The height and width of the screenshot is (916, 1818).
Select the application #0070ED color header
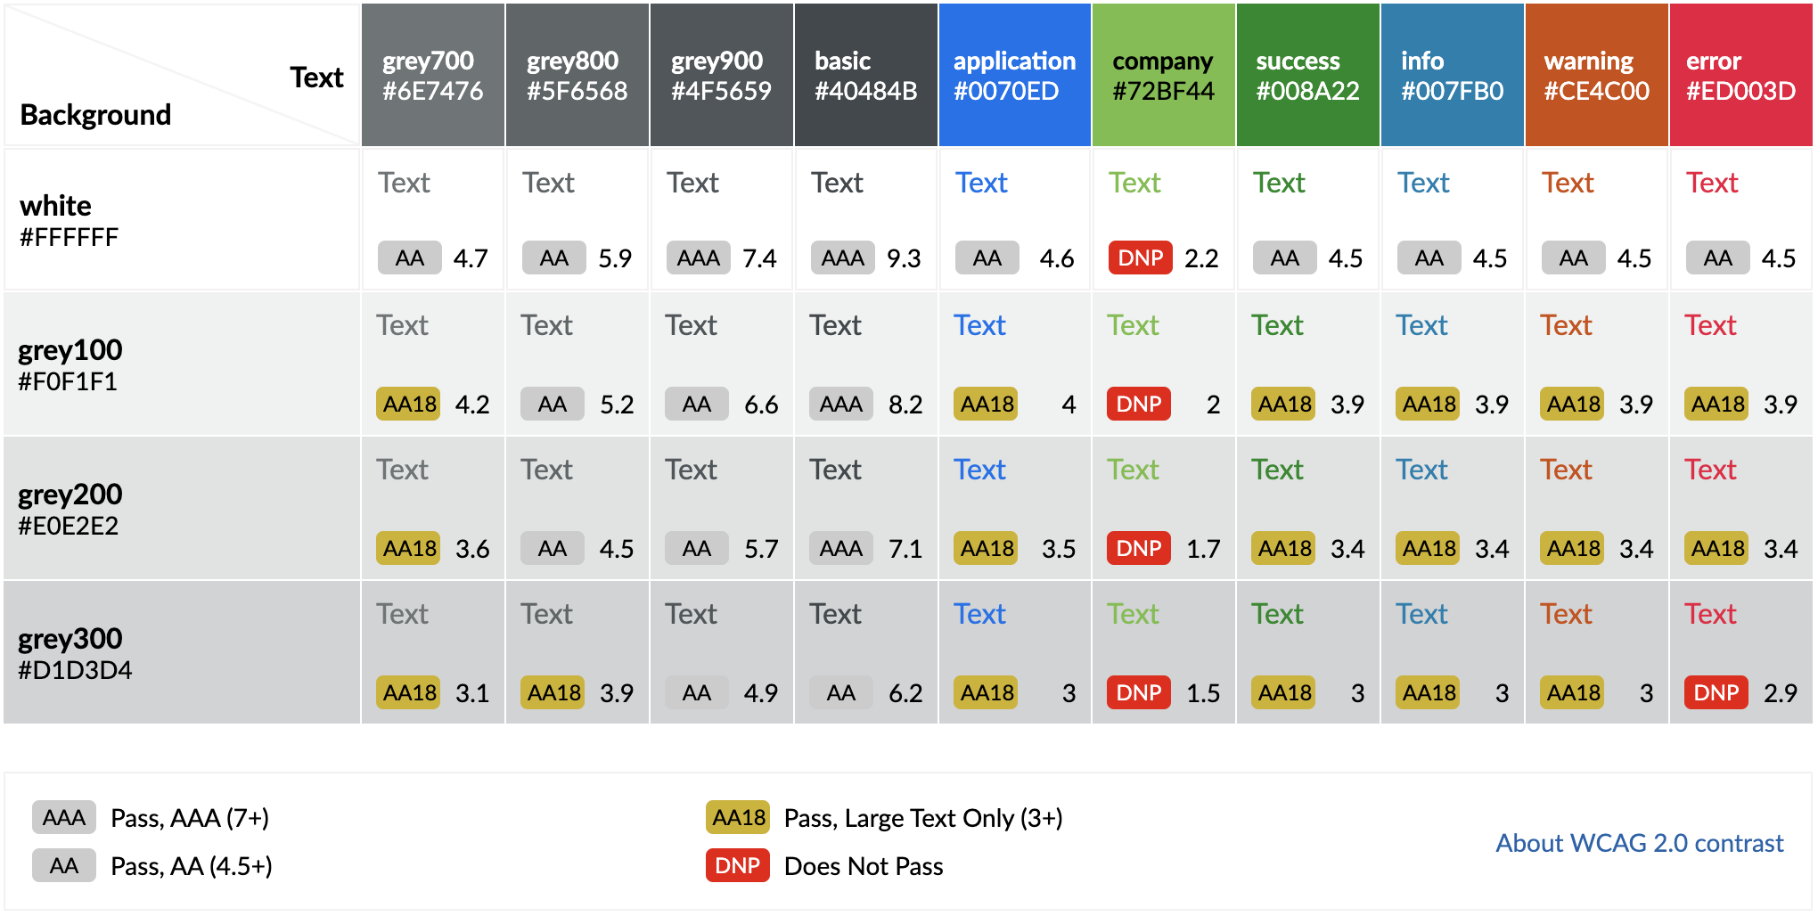click(1015, 75)
